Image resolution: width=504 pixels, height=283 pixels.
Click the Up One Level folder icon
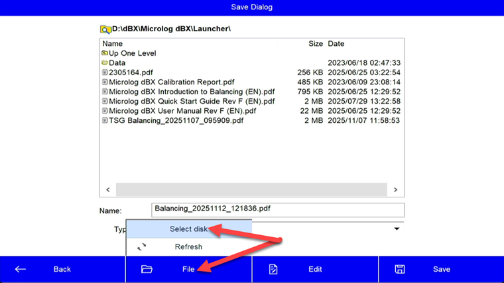[x=105, y=53]
